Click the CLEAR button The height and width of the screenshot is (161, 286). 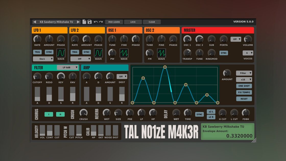[152, 22]
